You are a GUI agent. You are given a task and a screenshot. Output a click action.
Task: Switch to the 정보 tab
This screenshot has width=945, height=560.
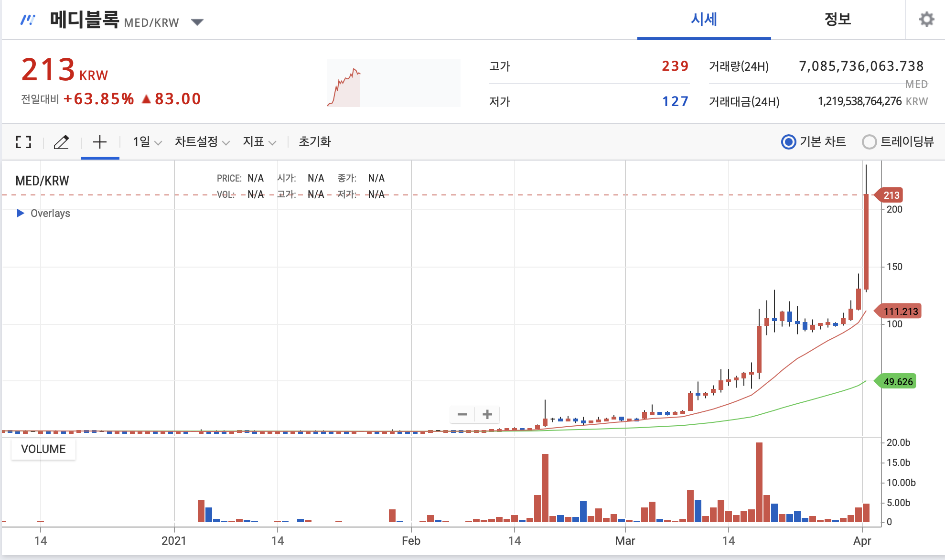pos(838,20)
